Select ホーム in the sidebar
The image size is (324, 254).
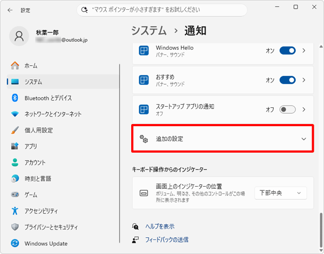pos(63,66)
